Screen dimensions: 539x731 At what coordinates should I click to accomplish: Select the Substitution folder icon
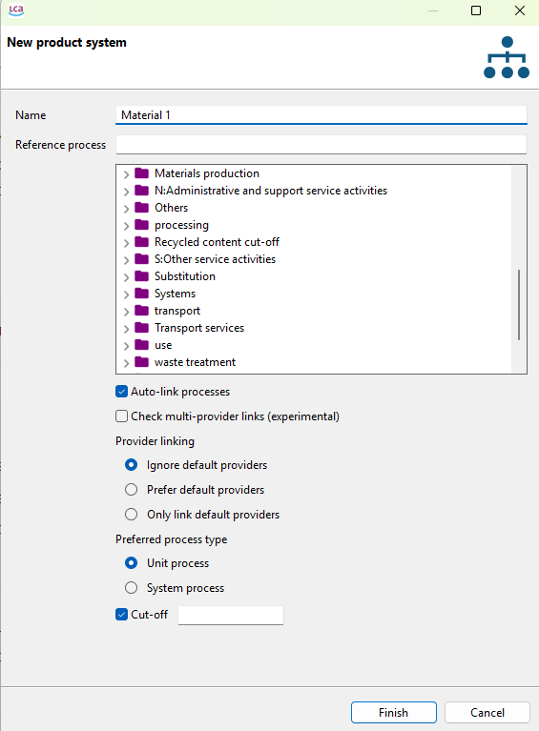click(x=141, y=276)
